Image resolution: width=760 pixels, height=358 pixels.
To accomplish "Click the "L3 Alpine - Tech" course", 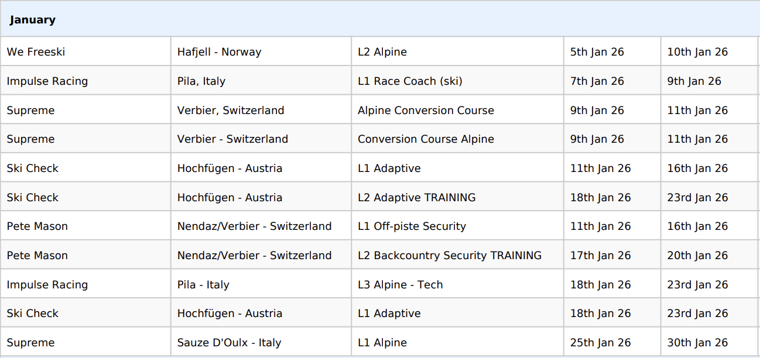I will click(400, 285).
